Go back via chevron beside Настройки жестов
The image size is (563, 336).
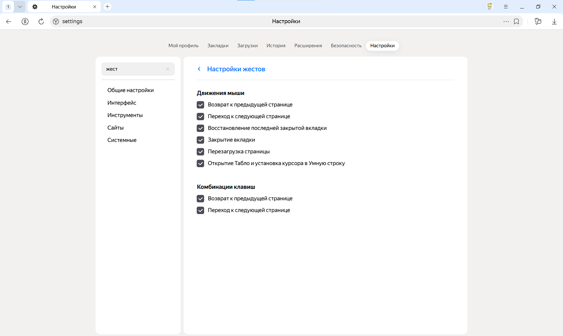[199, 69]
